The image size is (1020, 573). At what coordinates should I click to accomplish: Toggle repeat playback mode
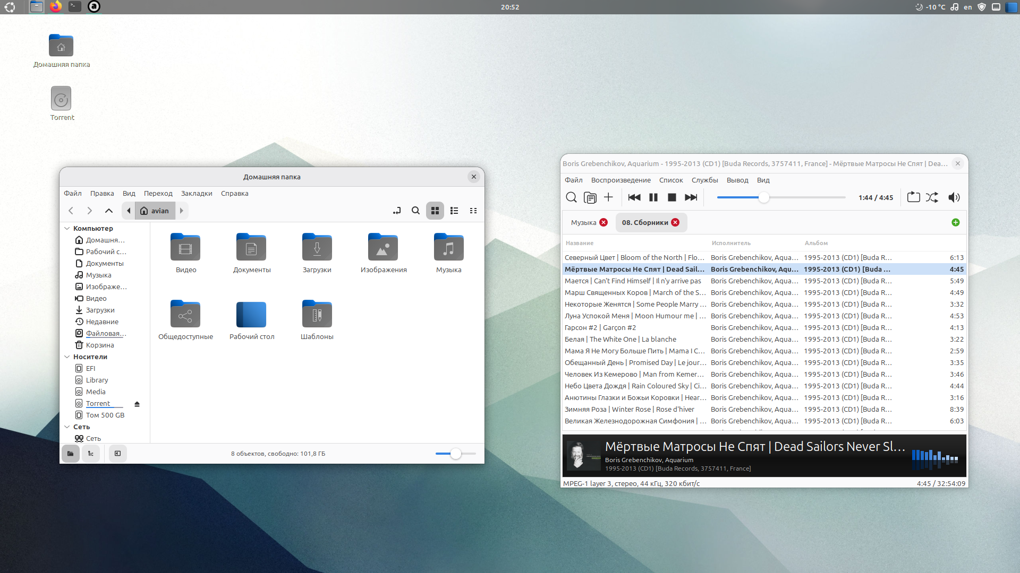pyautogui.click(x=913, y=197)
